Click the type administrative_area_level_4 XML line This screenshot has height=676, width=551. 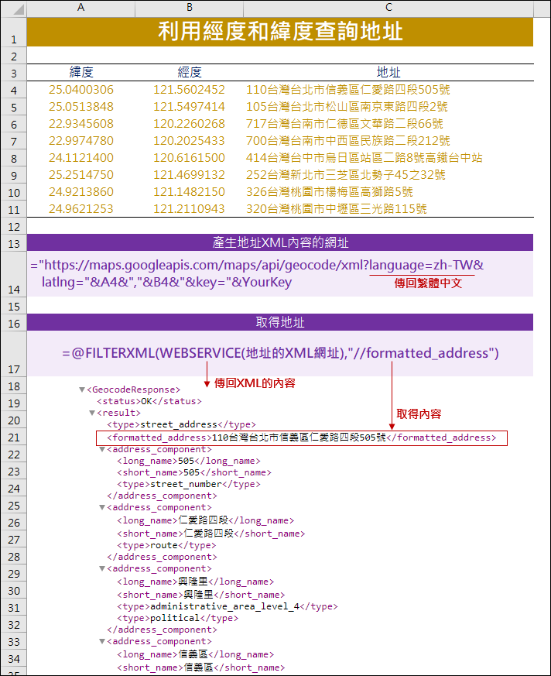pos(228,606)
